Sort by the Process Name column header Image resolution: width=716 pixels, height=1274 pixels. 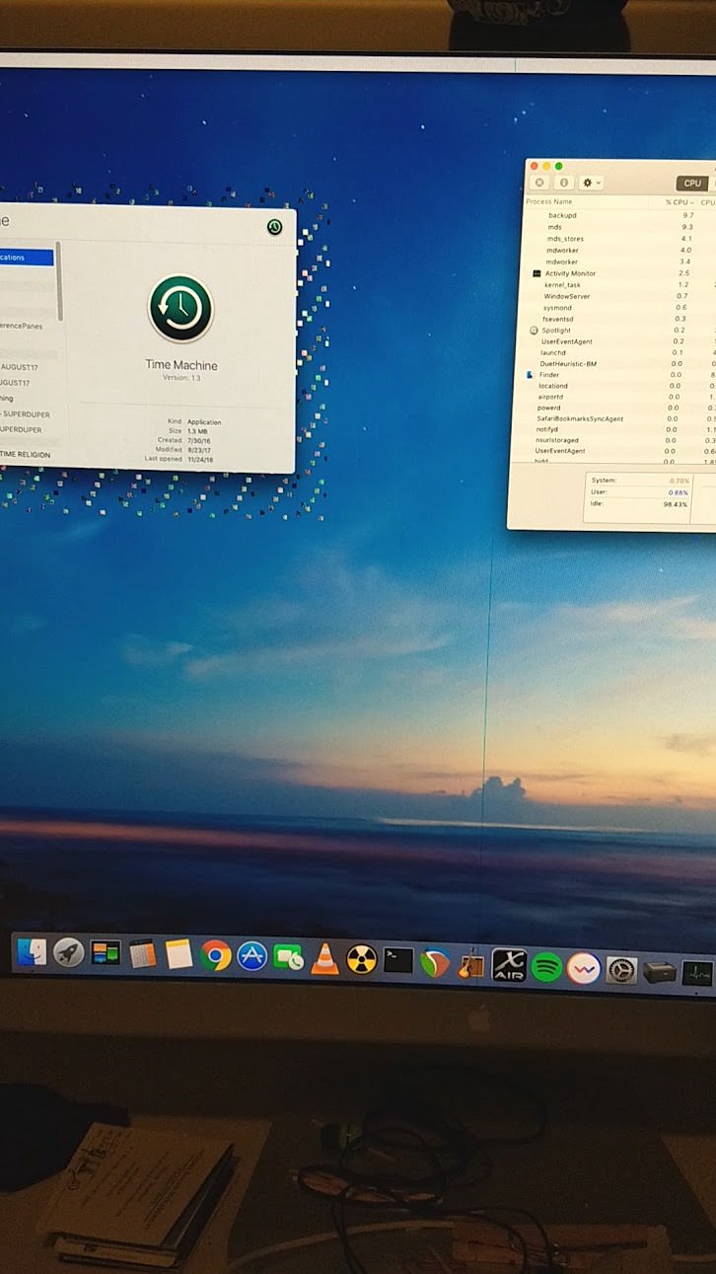549,201
